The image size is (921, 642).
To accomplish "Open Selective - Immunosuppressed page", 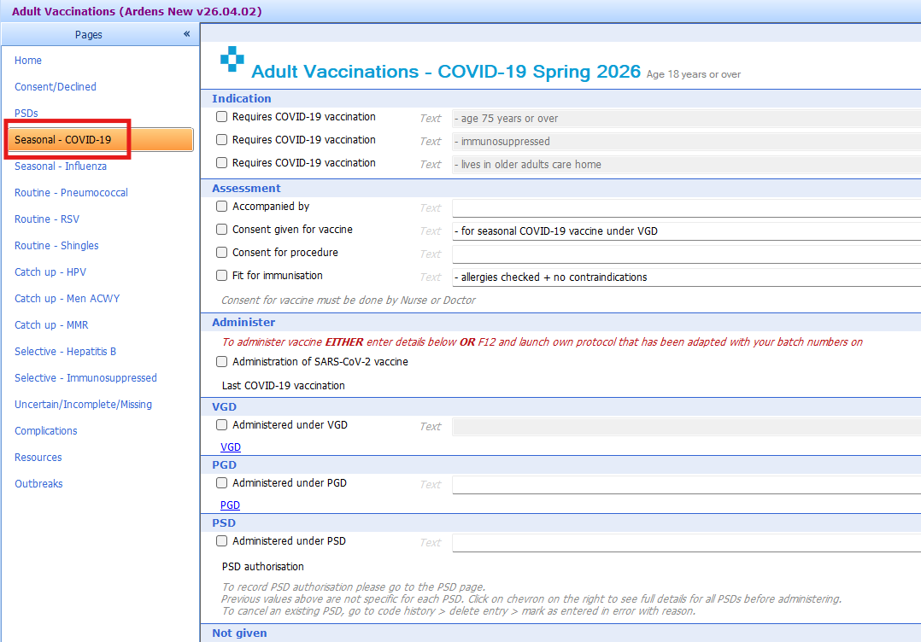I will pyautogui.click(x=85, y=377).
